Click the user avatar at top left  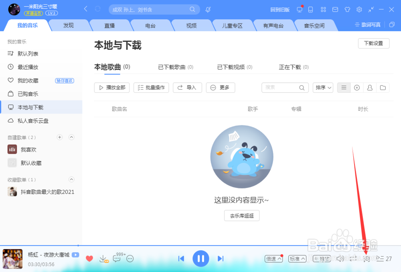coord(14,10)
